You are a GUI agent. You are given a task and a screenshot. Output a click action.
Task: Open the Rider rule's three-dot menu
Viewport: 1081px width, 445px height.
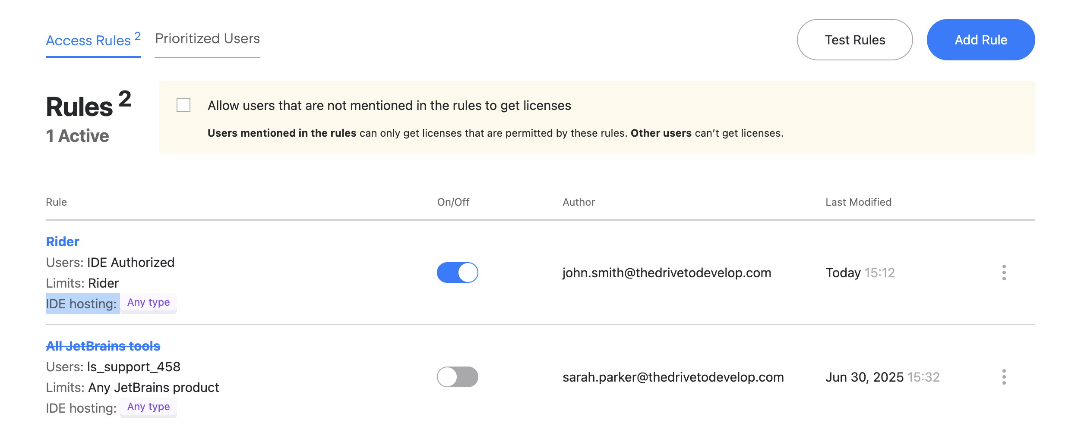[1004, 273]
